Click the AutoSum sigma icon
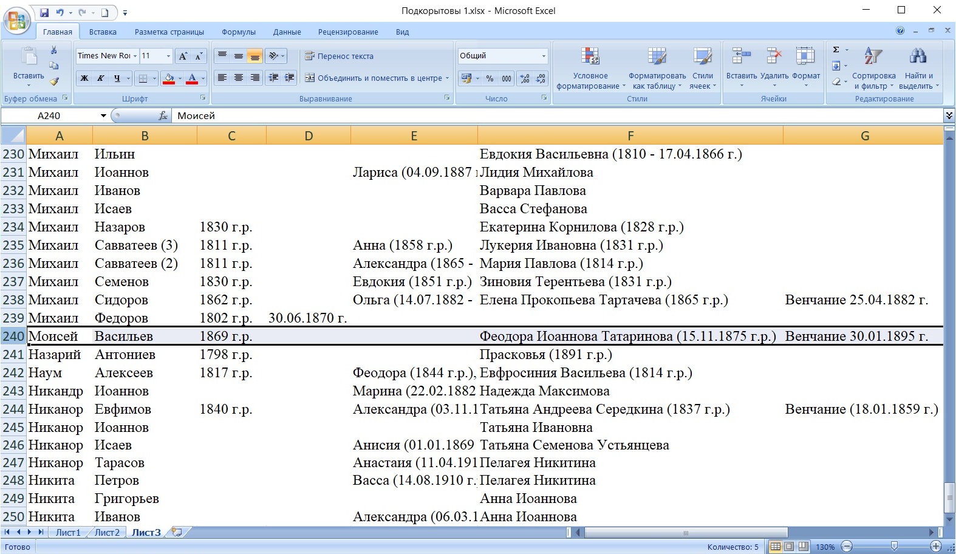956x554 pixels. click(x=836, y=50)
